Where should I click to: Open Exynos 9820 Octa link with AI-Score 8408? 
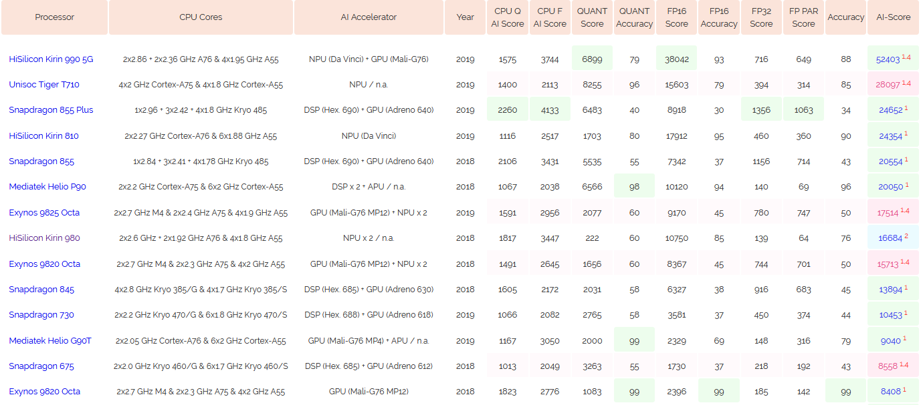[x=45, y=392]
